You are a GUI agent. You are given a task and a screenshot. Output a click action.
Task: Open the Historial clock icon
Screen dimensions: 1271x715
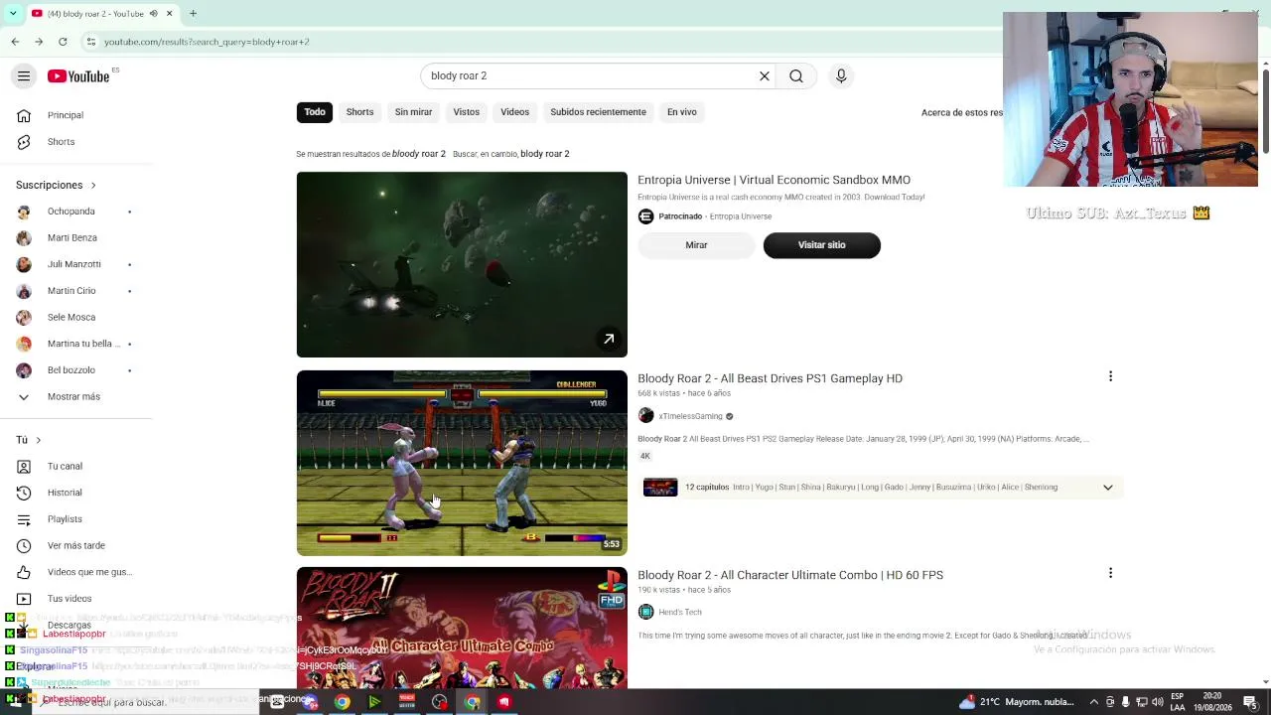click(x=24, y=493)
